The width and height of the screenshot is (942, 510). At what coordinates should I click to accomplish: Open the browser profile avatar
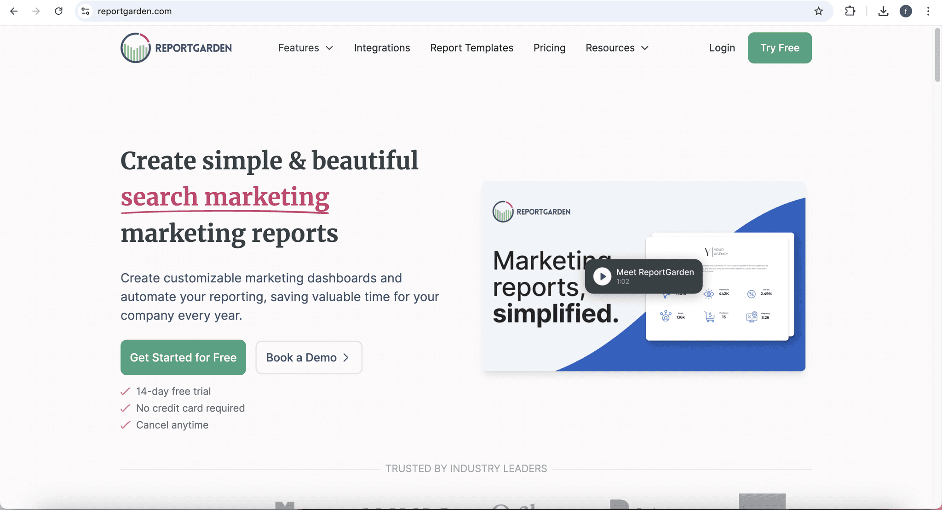tap(905, 11)
